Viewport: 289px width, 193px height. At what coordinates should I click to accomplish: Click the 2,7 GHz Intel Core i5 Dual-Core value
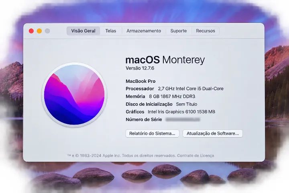pos(191,88)
